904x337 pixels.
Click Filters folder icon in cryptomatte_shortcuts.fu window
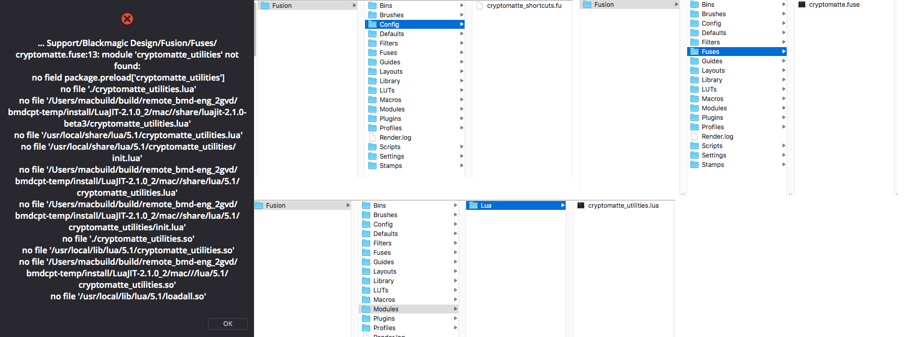tap(372, 43)
